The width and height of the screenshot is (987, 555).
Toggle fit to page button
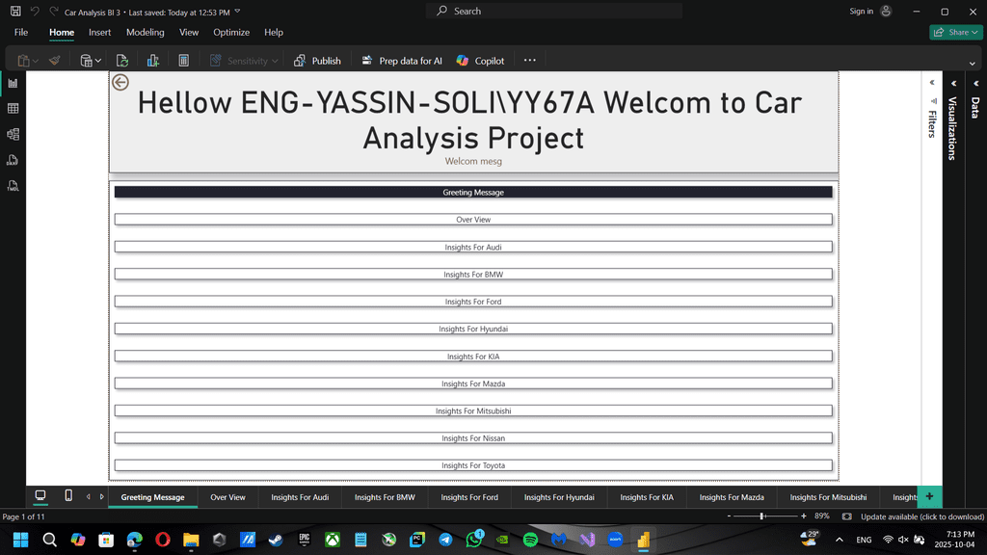pos(847,516)
